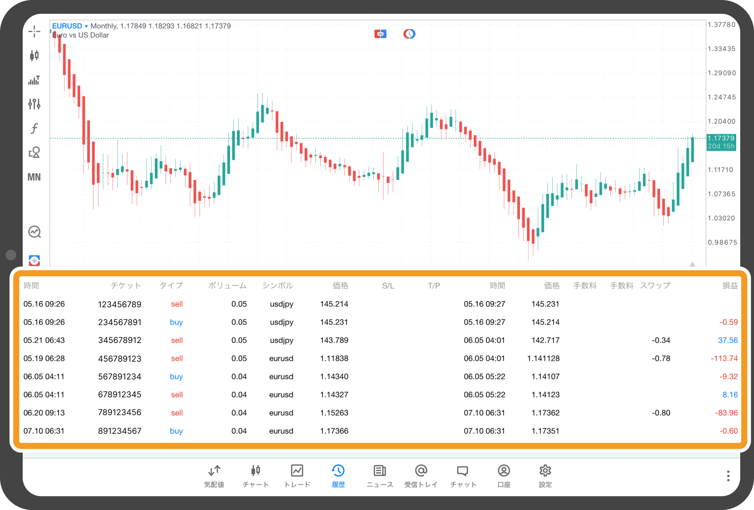Click the red-blue trade panel icon
Screen dimensions: 754x510
(34, 260)
